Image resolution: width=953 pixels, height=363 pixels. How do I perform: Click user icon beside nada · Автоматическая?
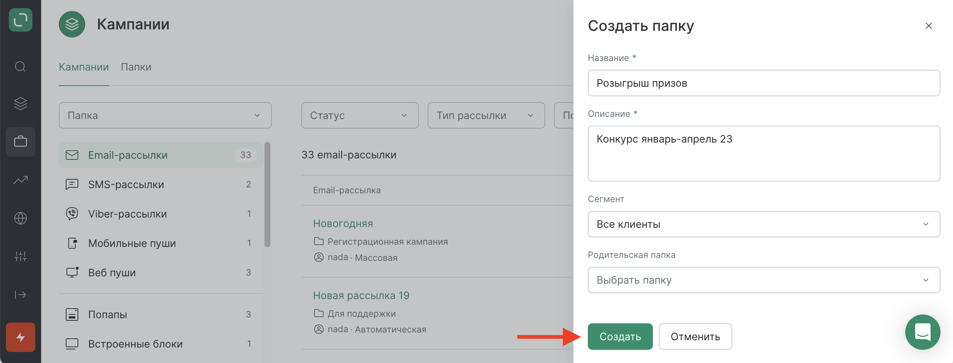coord(319,329)
